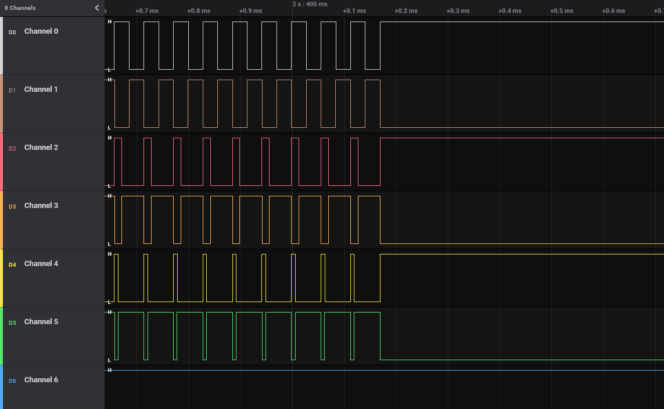664x409 pixels.
Task: Click the long high segment of Channel 4 waveform
Action: (x=522, y=254)
